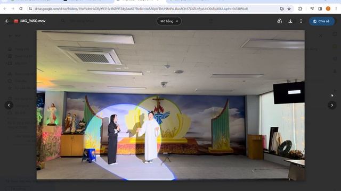Reload the page in the browser
Image resolution: width=341 pixels, height=191 pixels.
pos(21,8)
